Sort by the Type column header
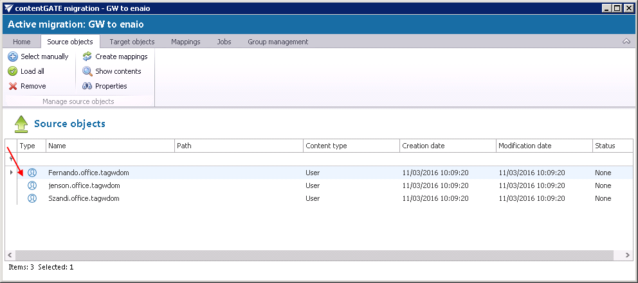The width and height of the screenshot is (638, 283). click(32, 146)
